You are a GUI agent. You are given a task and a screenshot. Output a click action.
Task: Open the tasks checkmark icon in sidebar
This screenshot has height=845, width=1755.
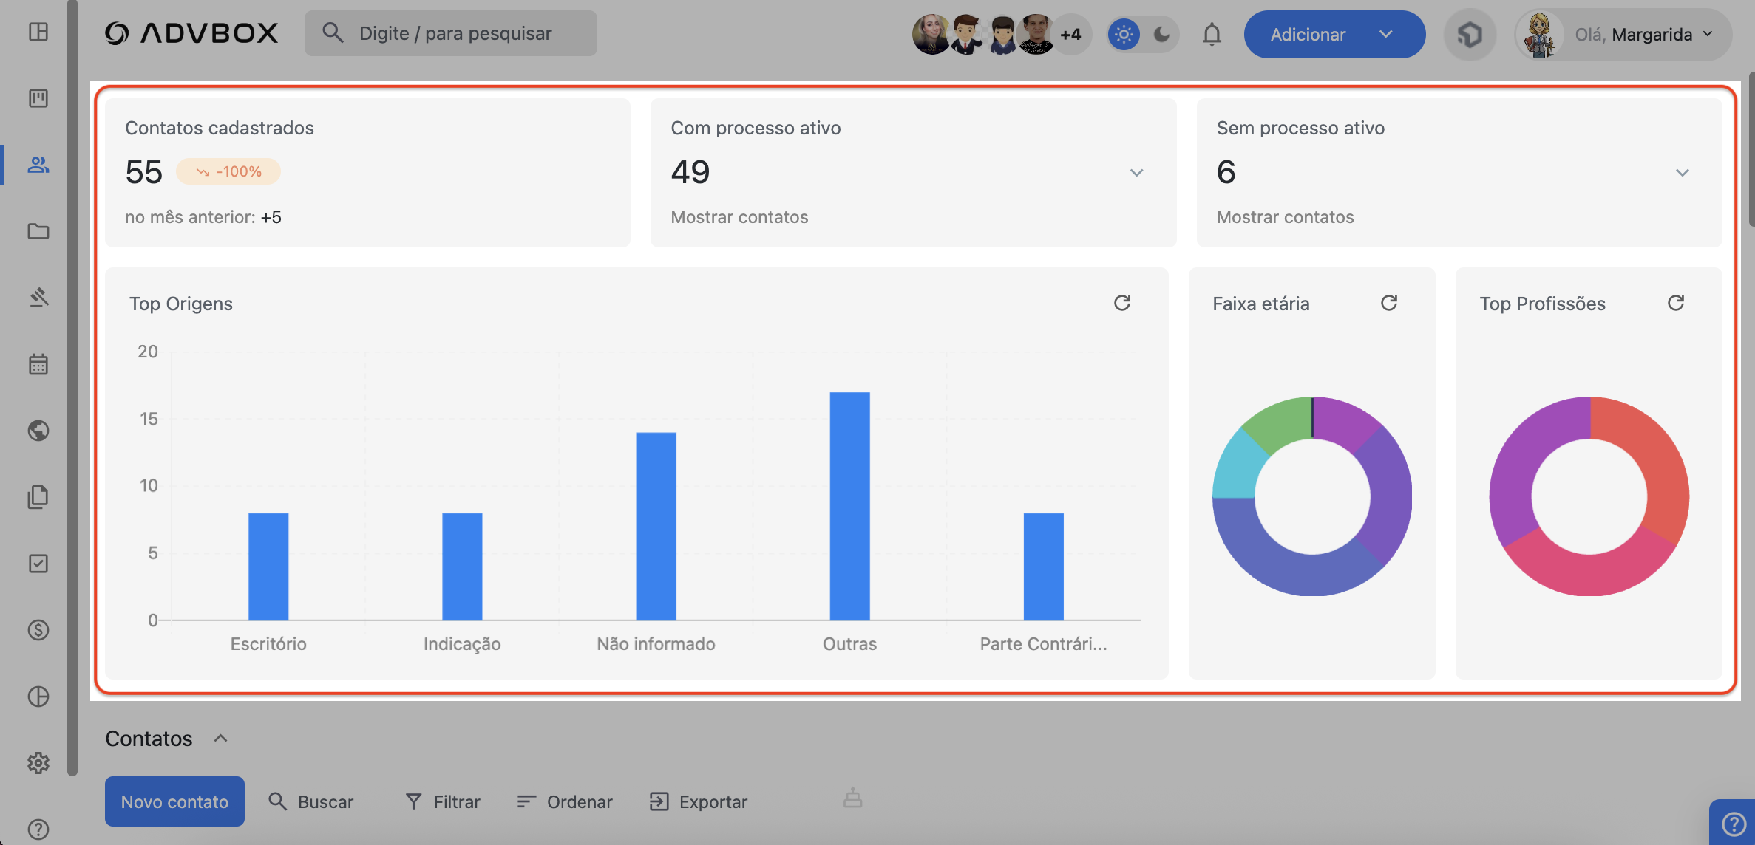pos(38,564)
